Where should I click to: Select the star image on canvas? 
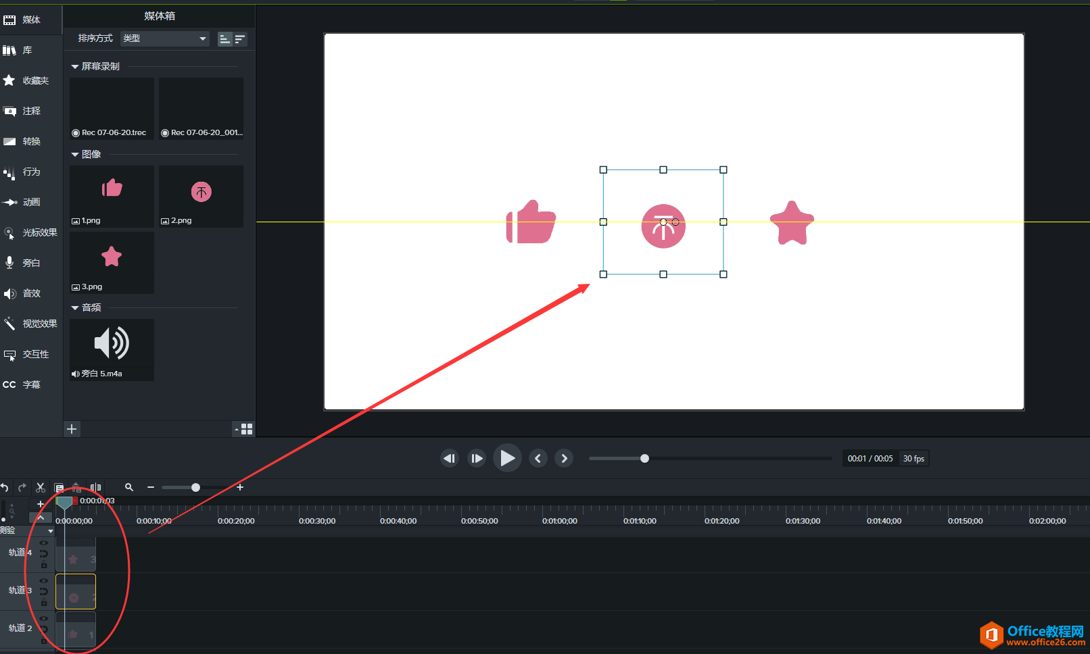pyautogui.click(x=792, y=223)
